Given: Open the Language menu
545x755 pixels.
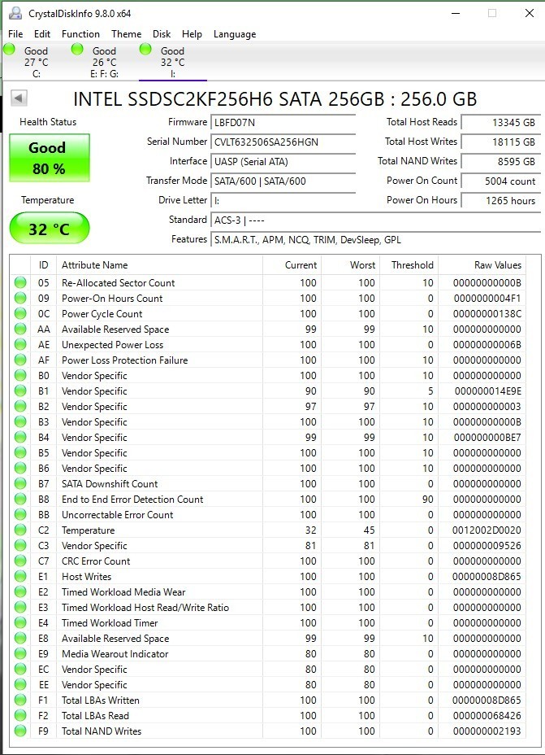Looking at the screenshot, I should point(235,33).
